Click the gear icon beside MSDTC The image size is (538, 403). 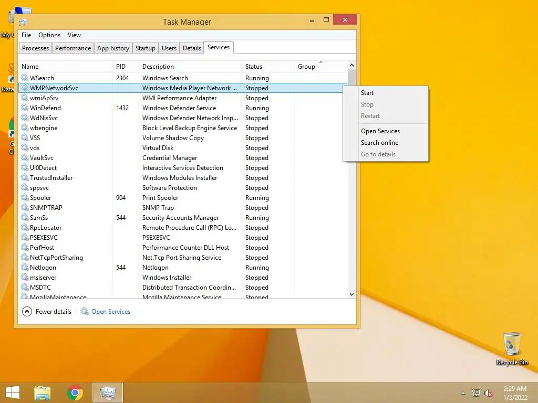(25, 287)
